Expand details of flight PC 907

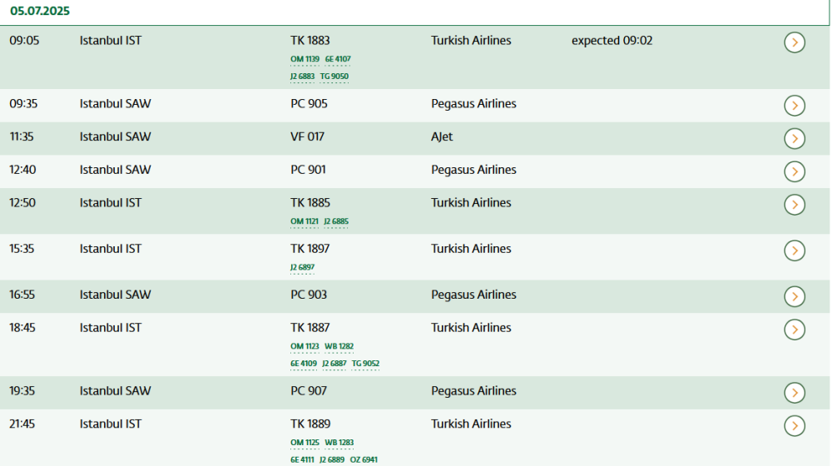[x=795, y=393]
